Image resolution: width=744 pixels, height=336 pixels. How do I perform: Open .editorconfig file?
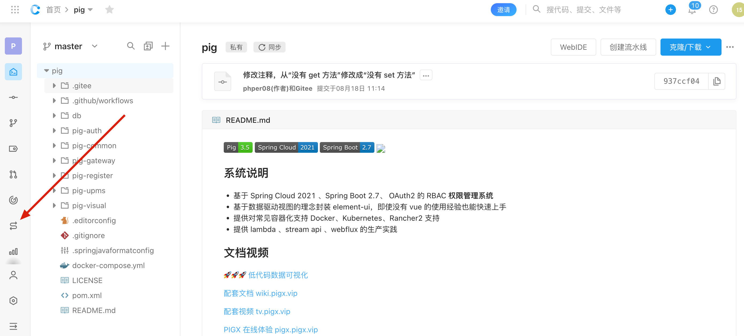click(x=94, y=220)
